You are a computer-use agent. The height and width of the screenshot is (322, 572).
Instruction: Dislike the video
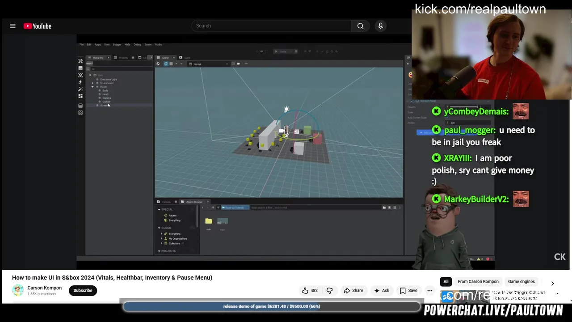coord(329,291)
